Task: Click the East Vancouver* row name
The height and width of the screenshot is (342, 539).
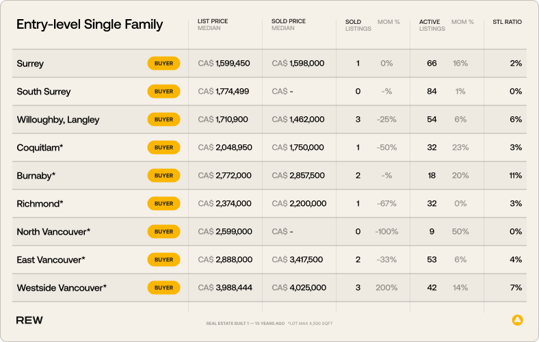Action: click(x=51, y=260)
